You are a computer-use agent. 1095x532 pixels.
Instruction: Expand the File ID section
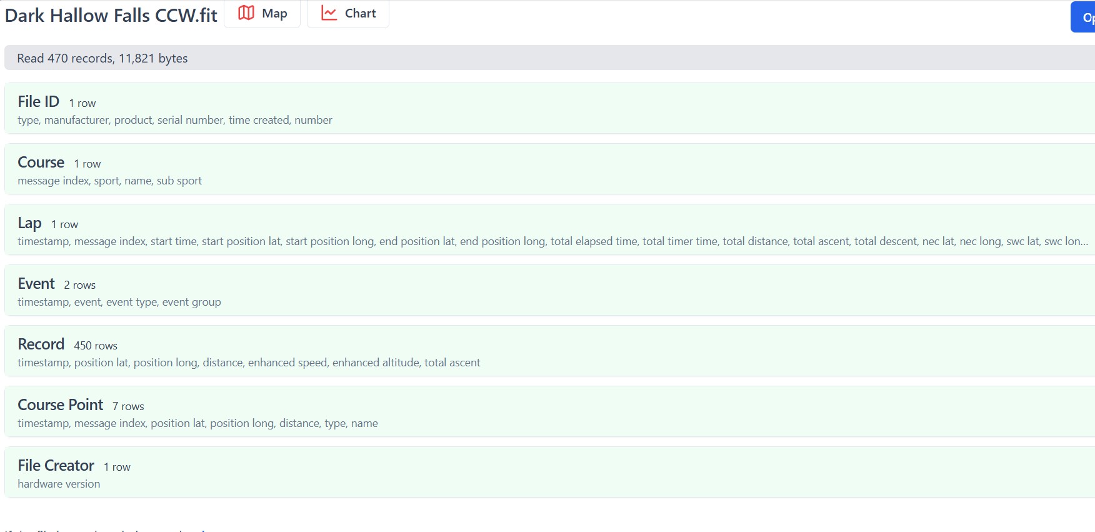[39, 102]
